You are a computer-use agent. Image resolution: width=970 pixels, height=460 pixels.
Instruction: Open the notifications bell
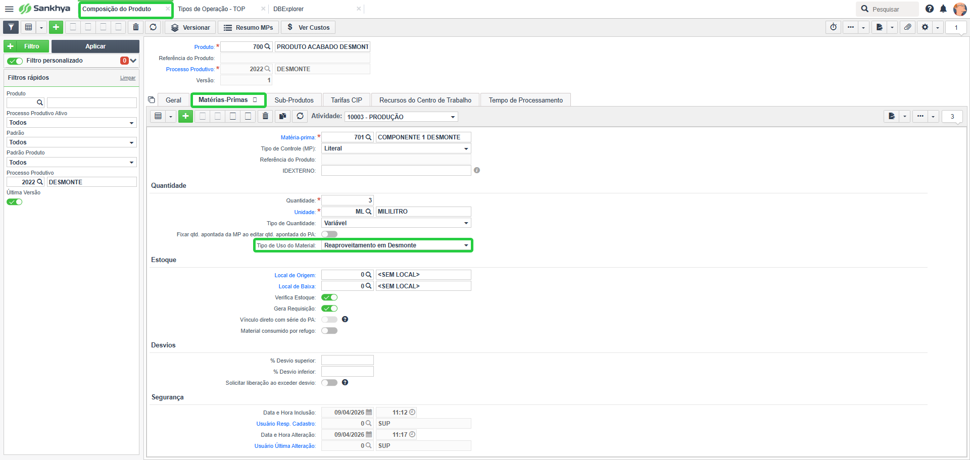pos(943,9)
